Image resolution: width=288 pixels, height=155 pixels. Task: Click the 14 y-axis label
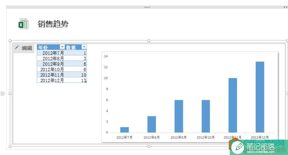106,56
